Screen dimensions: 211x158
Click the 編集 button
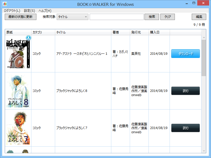tap(199, 17)
